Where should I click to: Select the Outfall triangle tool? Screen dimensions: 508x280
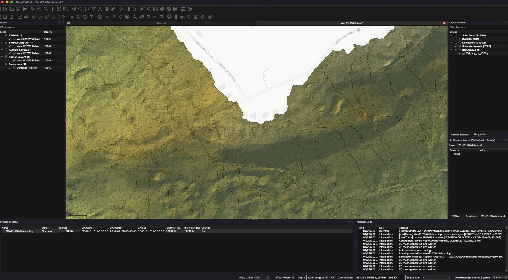pyautogui.click(x=114, y=17)
